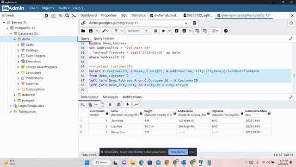Expand the Login/Group Roles node
296x167 pixels.
tap(11, 106)
